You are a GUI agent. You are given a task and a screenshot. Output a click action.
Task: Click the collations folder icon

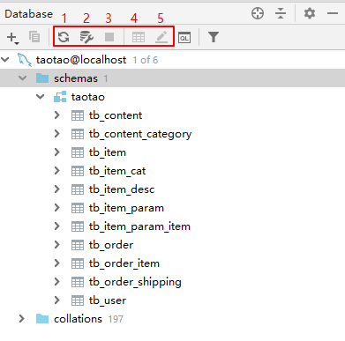click(42, 319)
